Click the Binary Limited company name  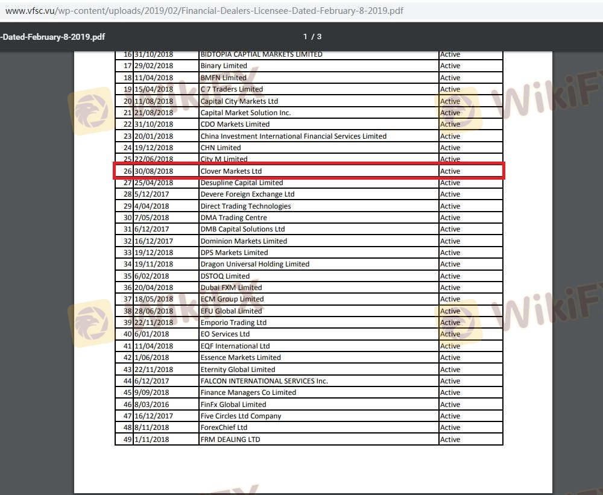(x=224, y=66)
